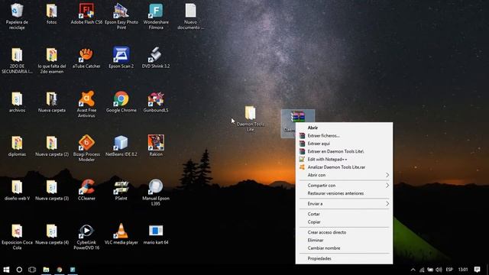This screenshot has width=489, height=275.
Task: Select CyberLink PowerDVD 16 shortcut
Action: tap(86, 237)
